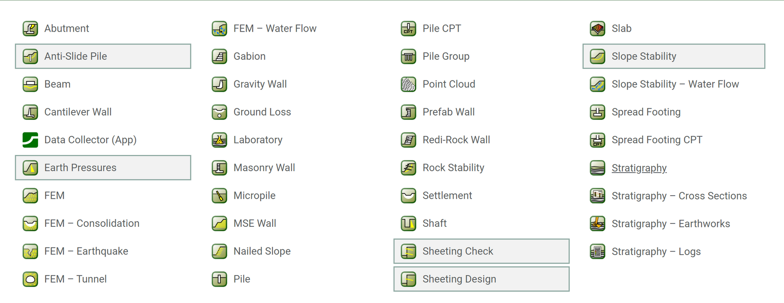Click the FEM – Tunnel icon
This screenshot has height=303, width=784.
click(30, 279)
